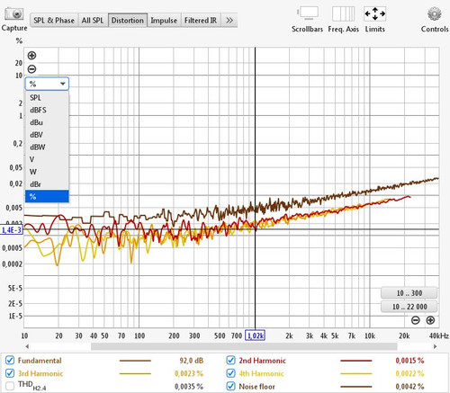
Task: Choose dBW from unit list
Action: pos(47,147)
